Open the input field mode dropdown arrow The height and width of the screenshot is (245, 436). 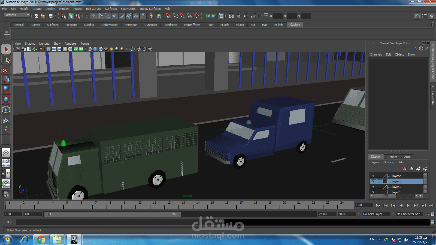pos(262,16)
